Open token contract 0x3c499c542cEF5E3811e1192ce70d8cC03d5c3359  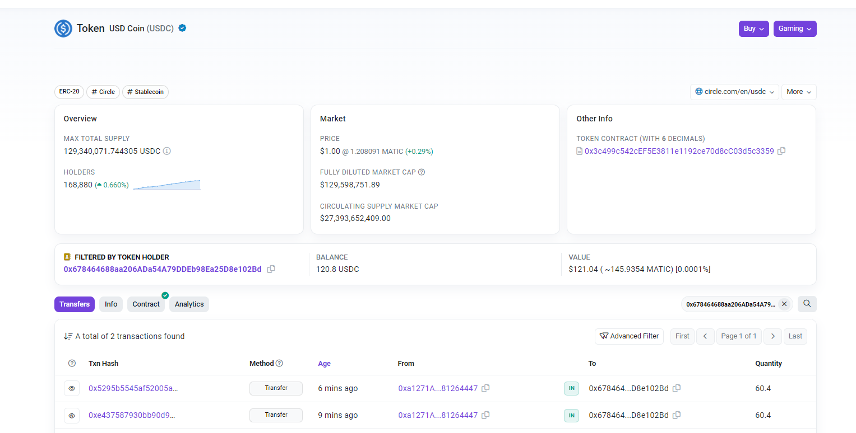pyautogui.click(x=679, y=151)
